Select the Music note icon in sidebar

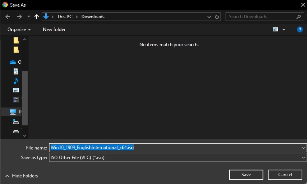tap(16, 81)
